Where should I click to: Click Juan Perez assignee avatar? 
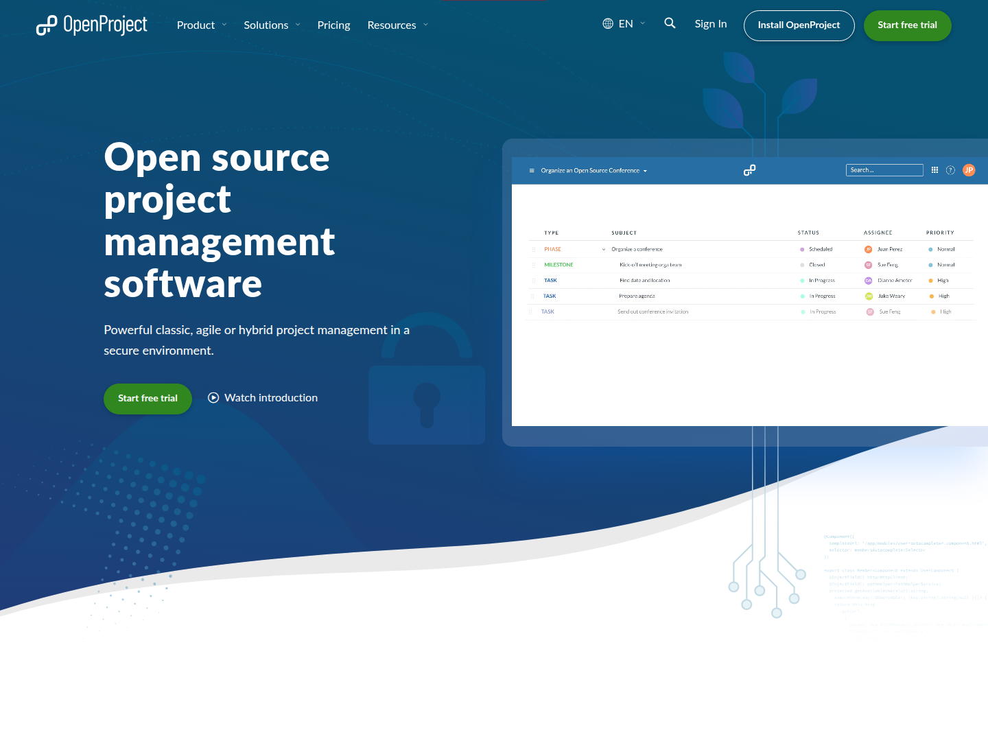(868, 250)
